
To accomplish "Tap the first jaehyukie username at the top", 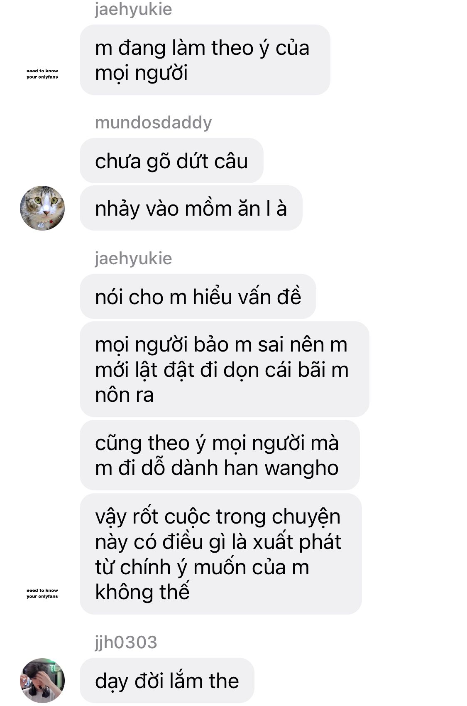I will 133,9.
